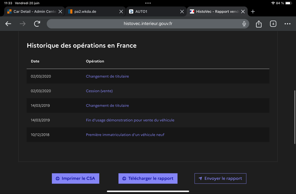Open Première immatriculation d'un véhicule neuf link

pyautogui.click(x=125, y=135)
